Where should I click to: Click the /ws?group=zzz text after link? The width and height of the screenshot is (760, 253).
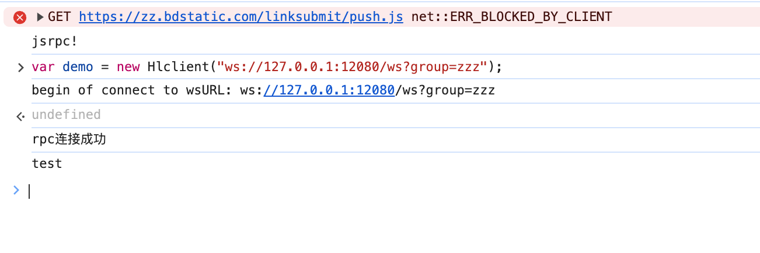pyautogui.click(x=445, y=90)
